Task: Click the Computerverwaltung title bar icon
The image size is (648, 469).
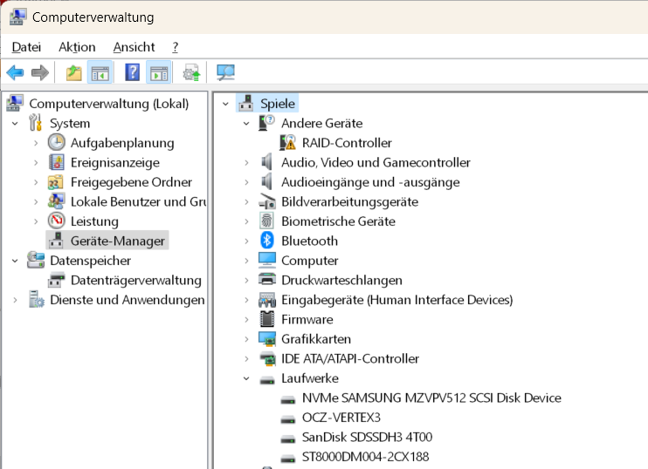Action: 17,17
